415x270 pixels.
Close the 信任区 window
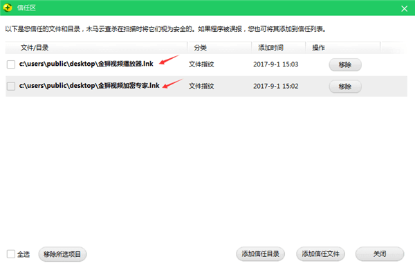pyautogui.click(x=404, y=9)
